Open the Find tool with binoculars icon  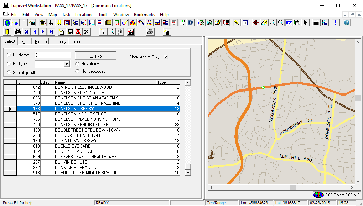pos(18,32)
